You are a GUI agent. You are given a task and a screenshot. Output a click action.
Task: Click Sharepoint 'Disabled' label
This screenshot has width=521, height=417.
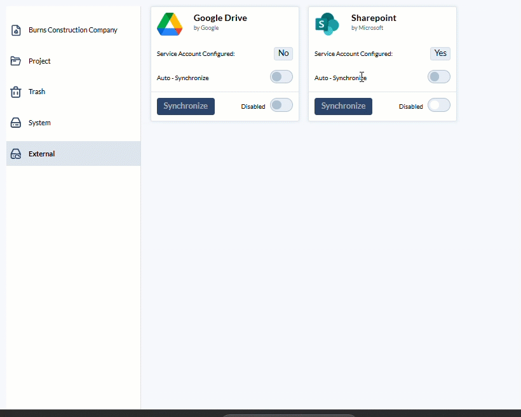[x=411, y=106]
